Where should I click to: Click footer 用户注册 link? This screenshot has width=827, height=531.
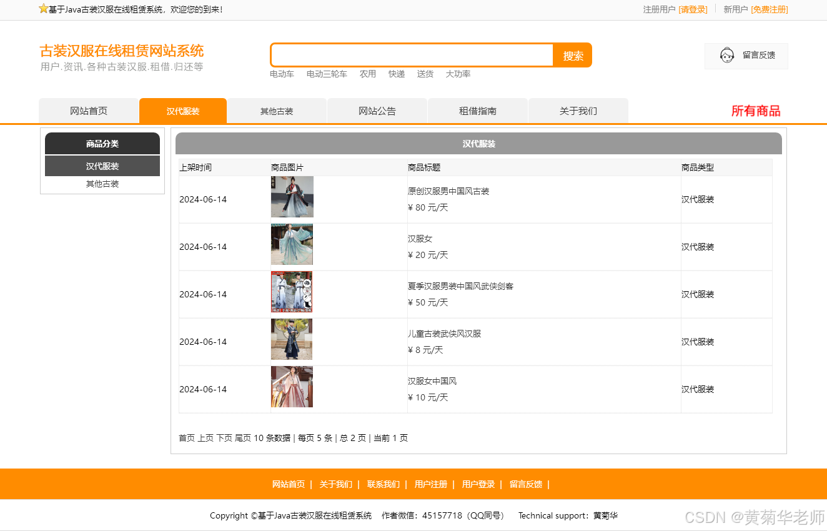tap(431, 484)
